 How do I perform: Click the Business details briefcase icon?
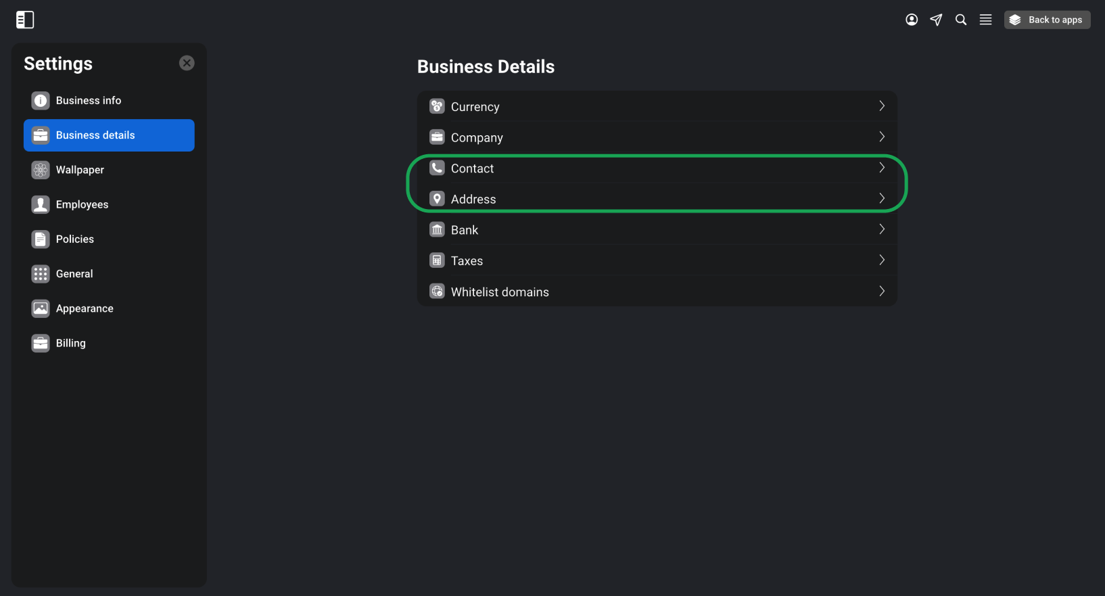tap(41, 135)
